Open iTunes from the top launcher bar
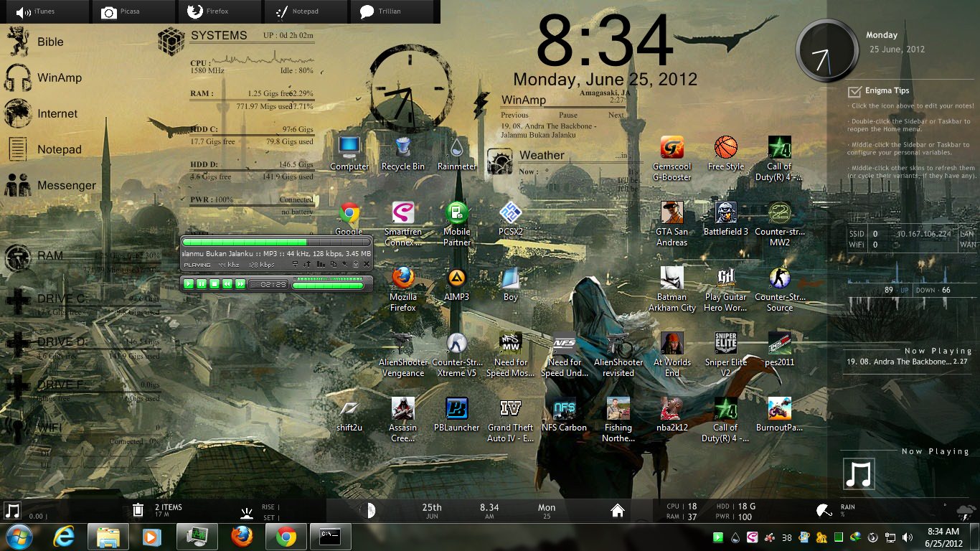 46,11
